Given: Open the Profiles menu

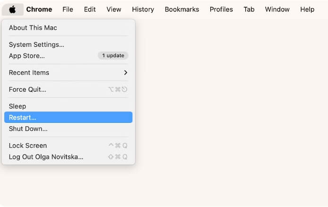Looking at the screenshot, I should 221,9.
